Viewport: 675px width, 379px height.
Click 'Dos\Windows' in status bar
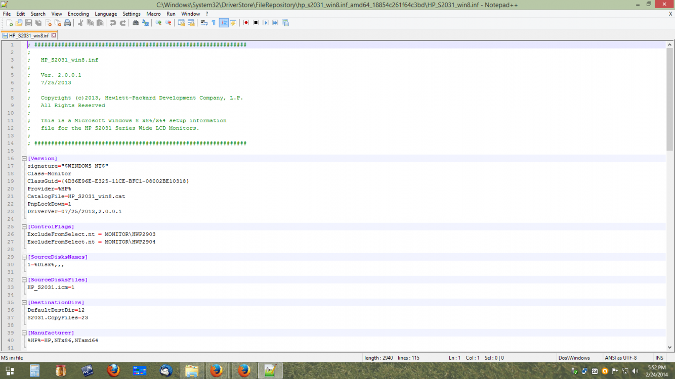click(x=574, y=358)
